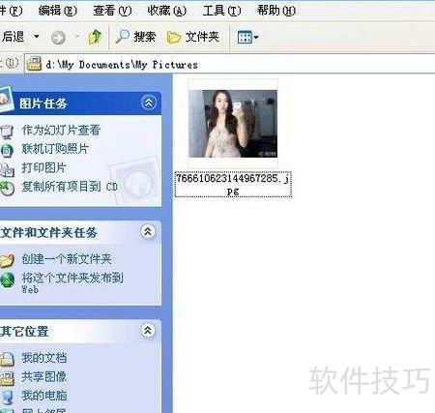This screenshot has height=413, width=435.
Task: Collapse the 其它位置 panel chevron
Action: (148, 330)
